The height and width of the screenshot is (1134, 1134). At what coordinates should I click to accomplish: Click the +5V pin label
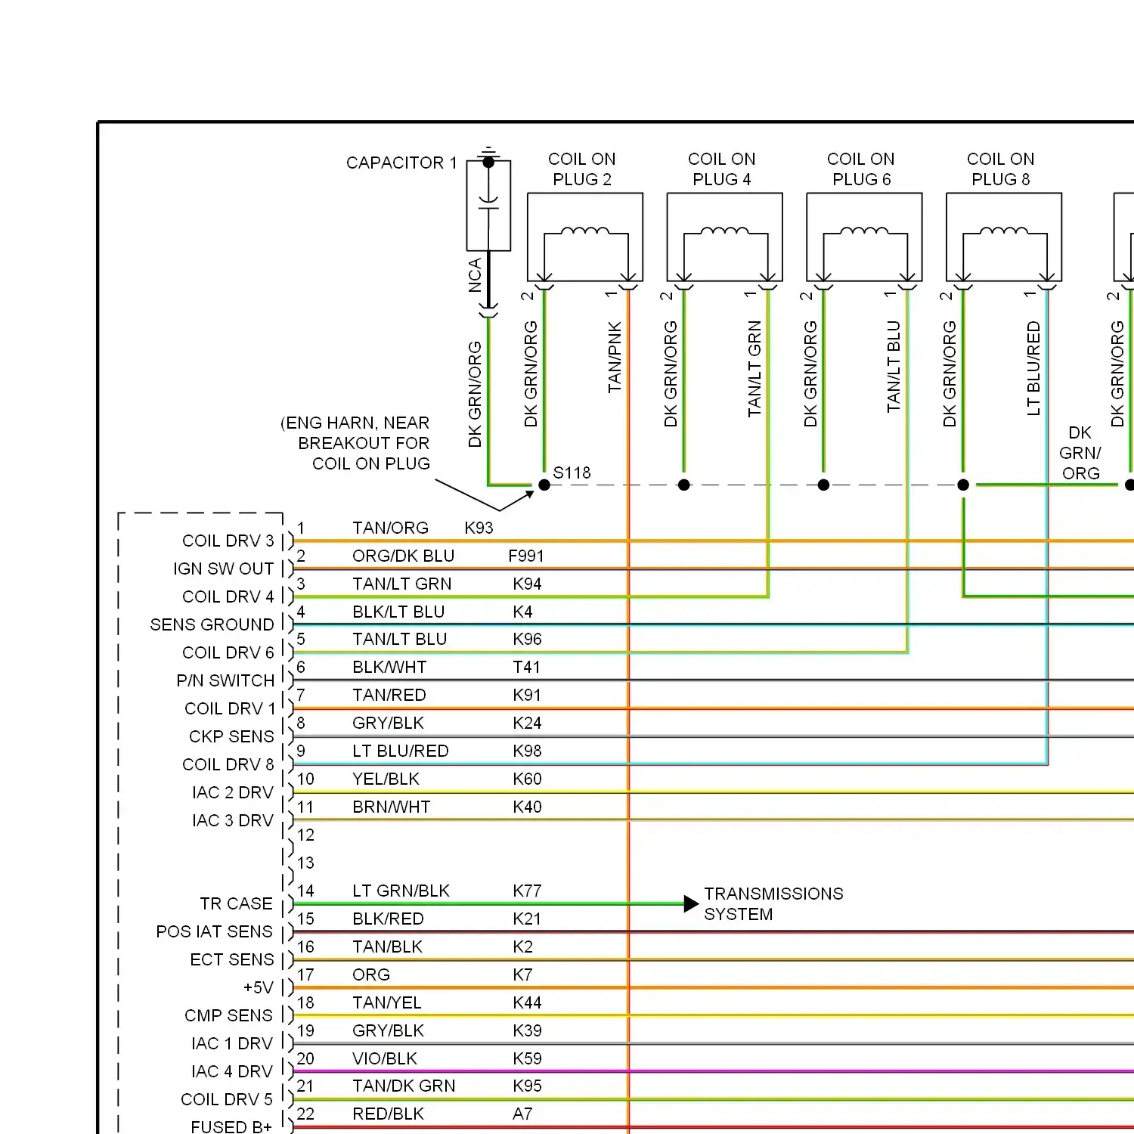(x=259, y=987)
